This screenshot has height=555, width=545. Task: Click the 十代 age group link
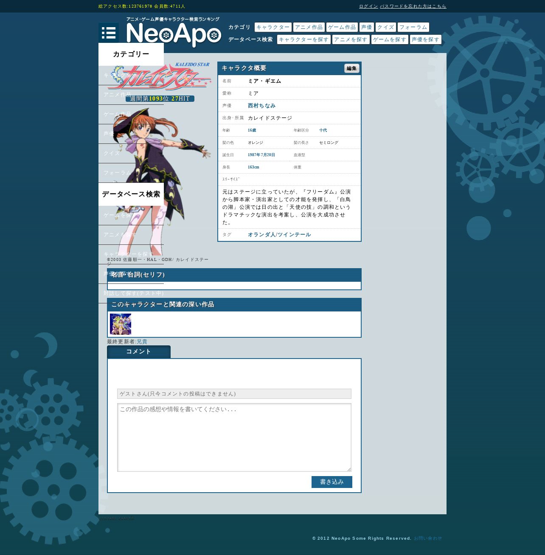(323, 130)
